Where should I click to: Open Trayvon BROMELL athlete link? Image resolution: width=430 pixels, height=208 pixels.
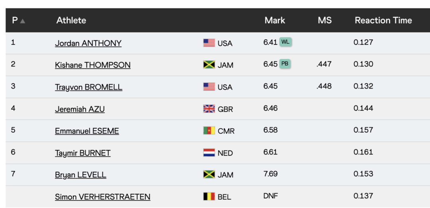tap(88, 87)
